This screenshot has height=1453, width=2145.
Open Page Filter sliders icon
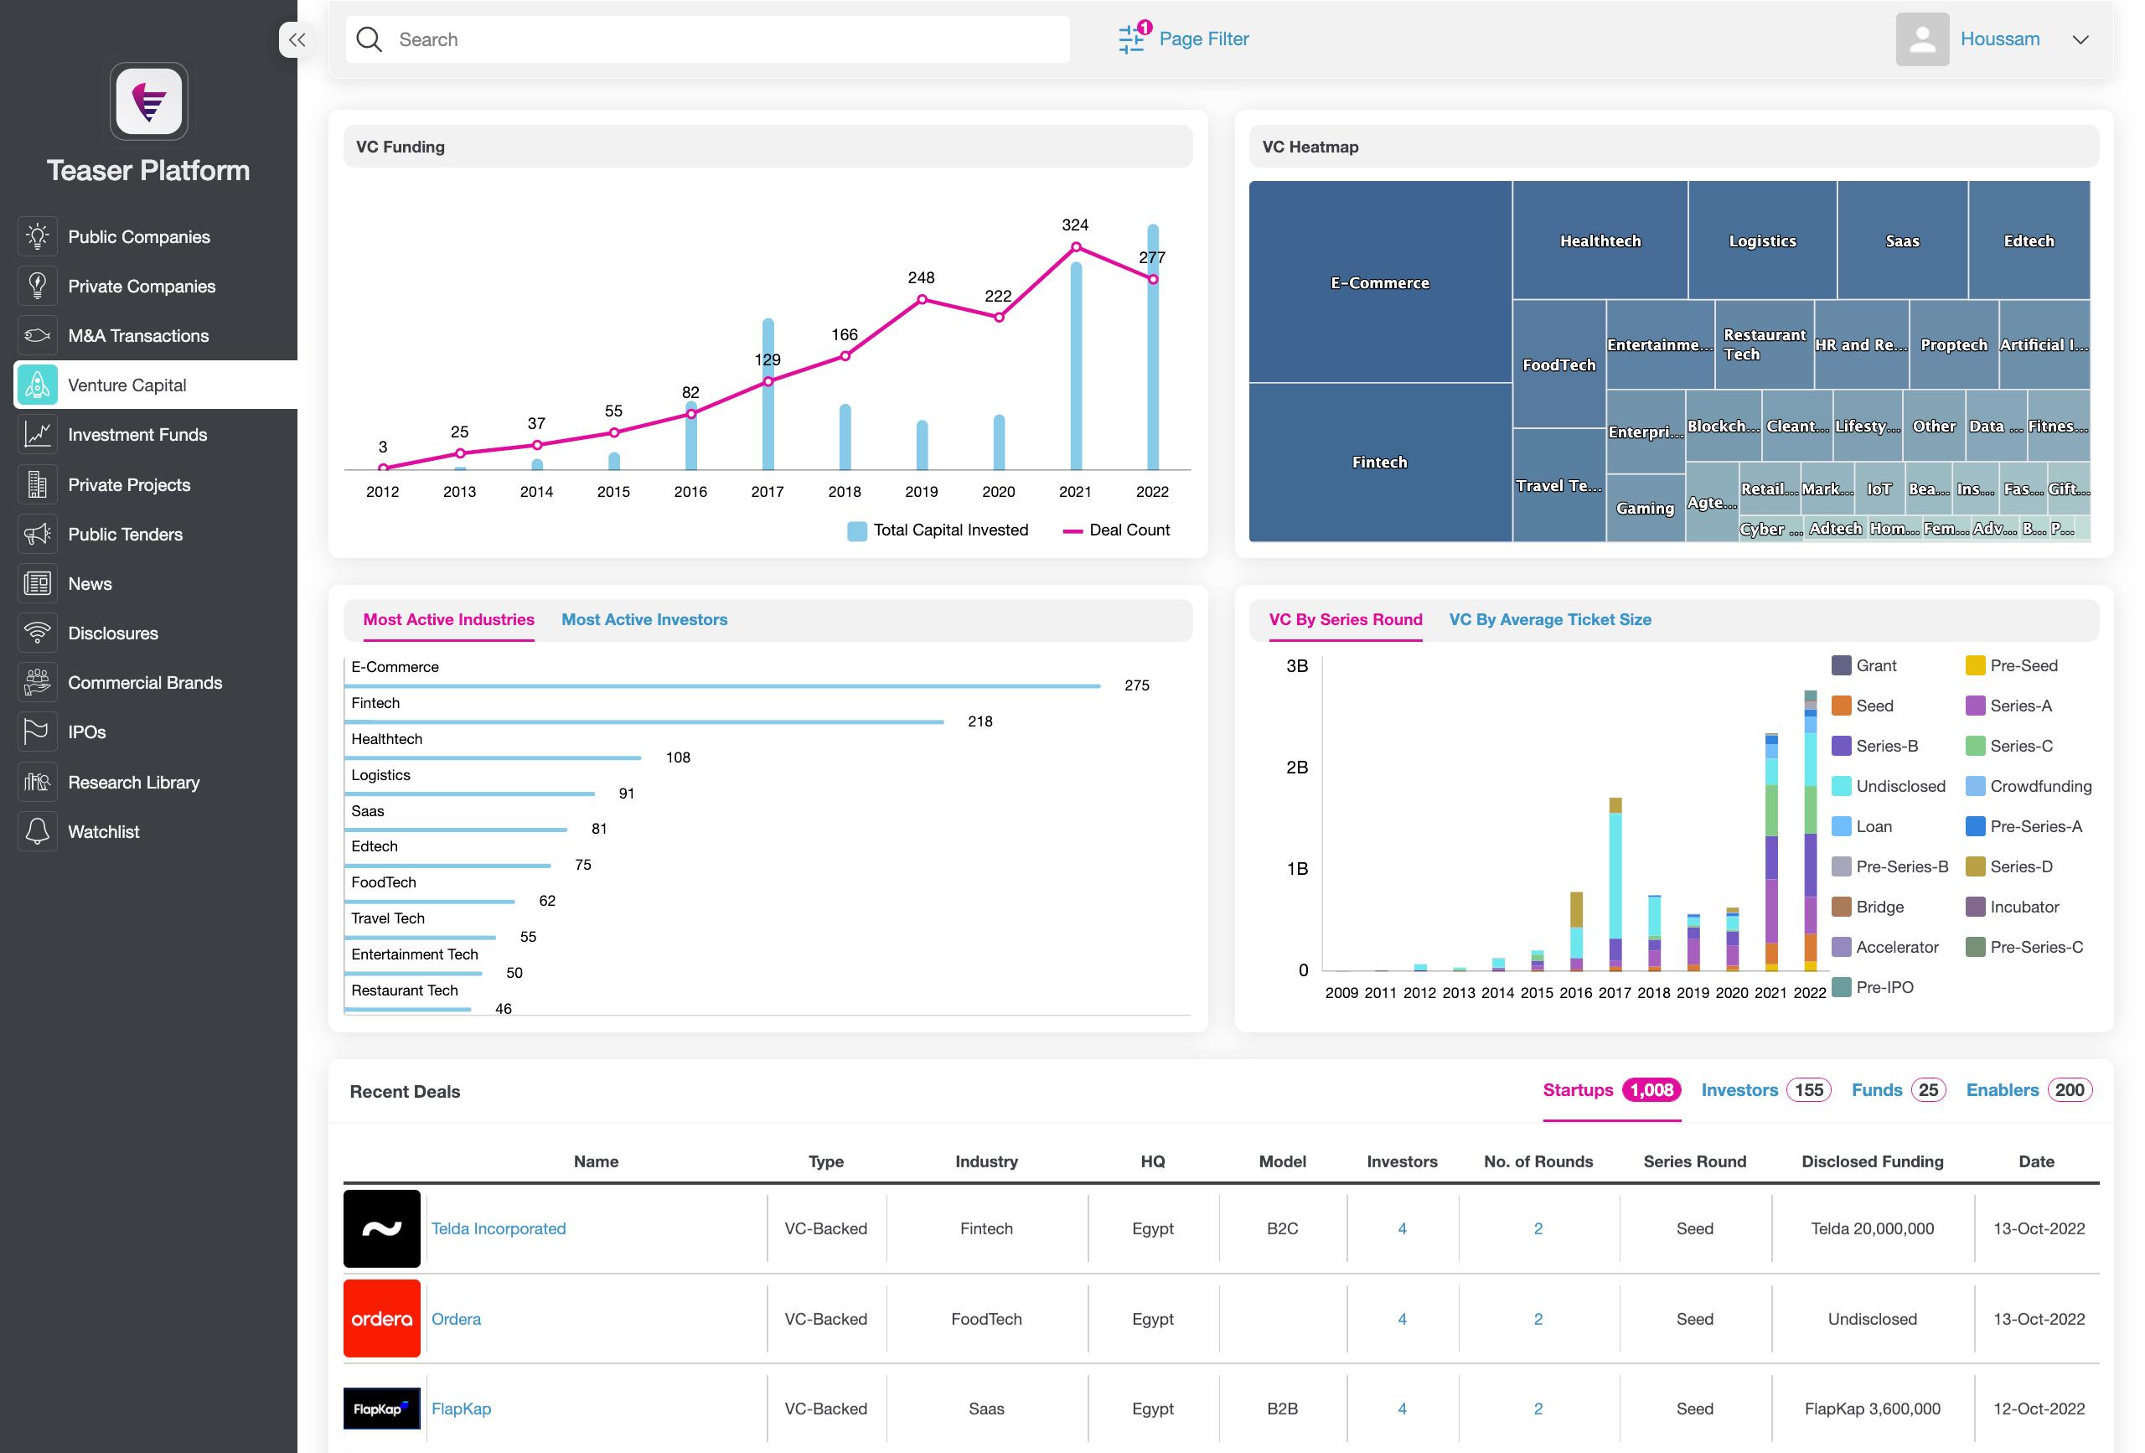click(1133, 39)
